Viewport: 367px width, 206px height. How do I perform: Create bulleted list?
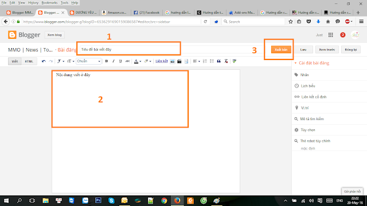coord(212,61)
